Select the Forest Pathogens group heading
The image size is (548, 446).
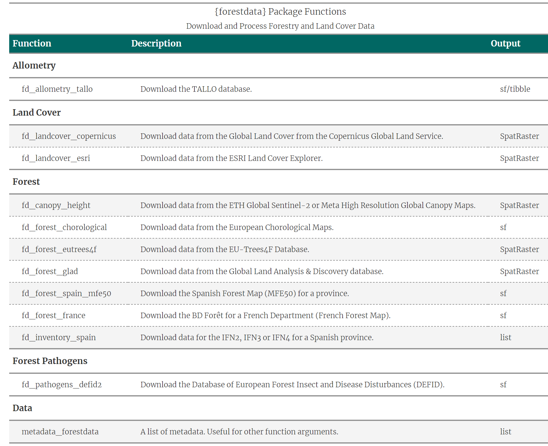[x=50, y=361]
